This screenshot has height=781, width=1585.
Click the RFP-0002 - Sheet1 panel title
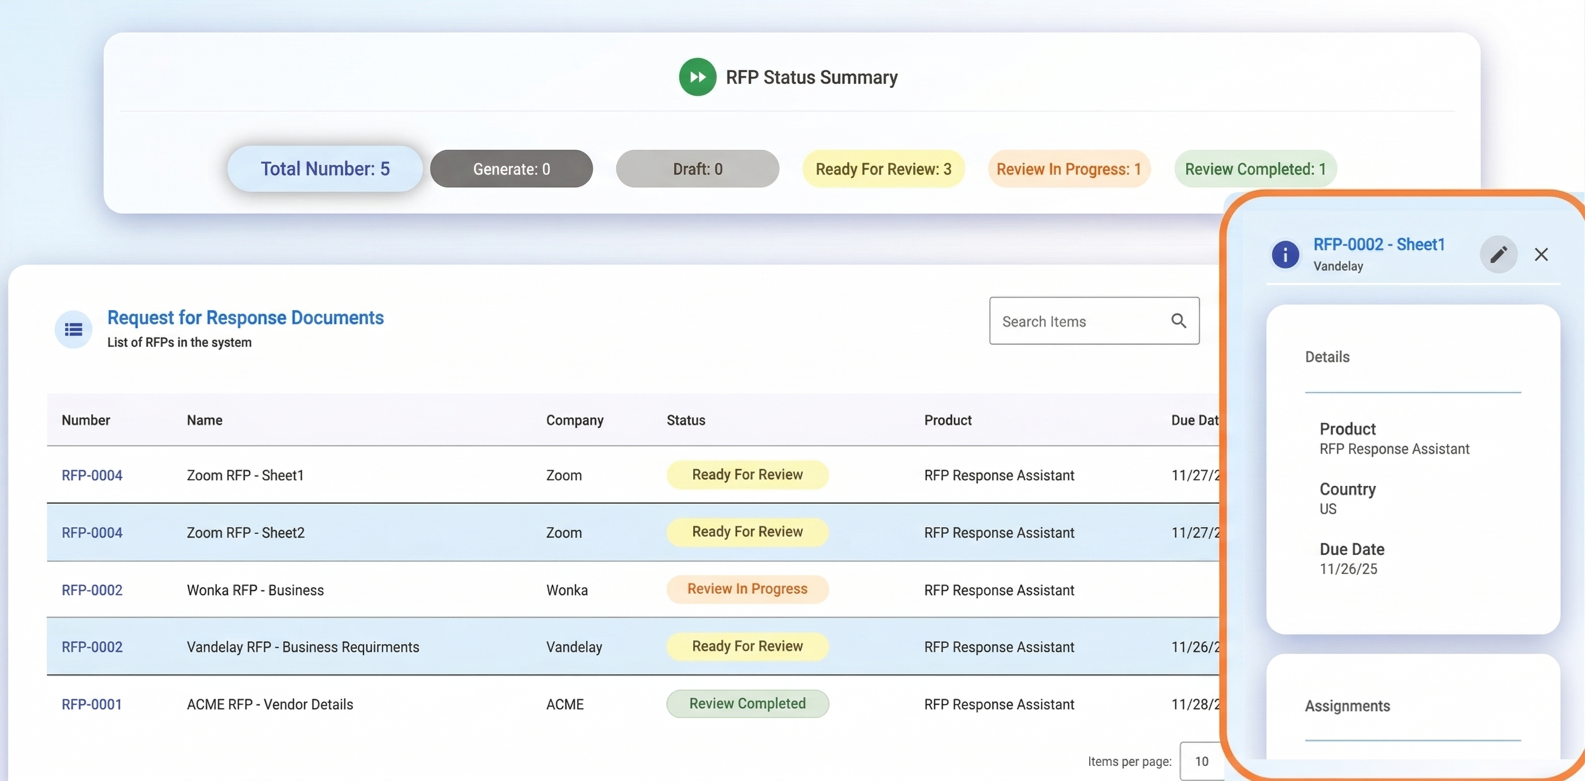point(1379,244)
